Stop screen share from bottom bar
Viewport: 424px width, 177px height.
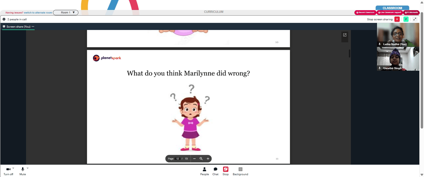coord(226,171)
